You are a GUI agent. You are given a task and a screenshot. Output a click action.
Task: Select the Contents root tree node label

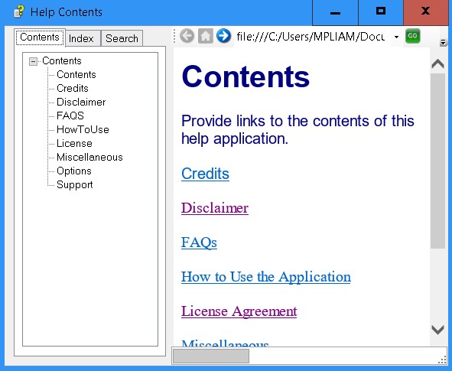click(x=62, y=61)
